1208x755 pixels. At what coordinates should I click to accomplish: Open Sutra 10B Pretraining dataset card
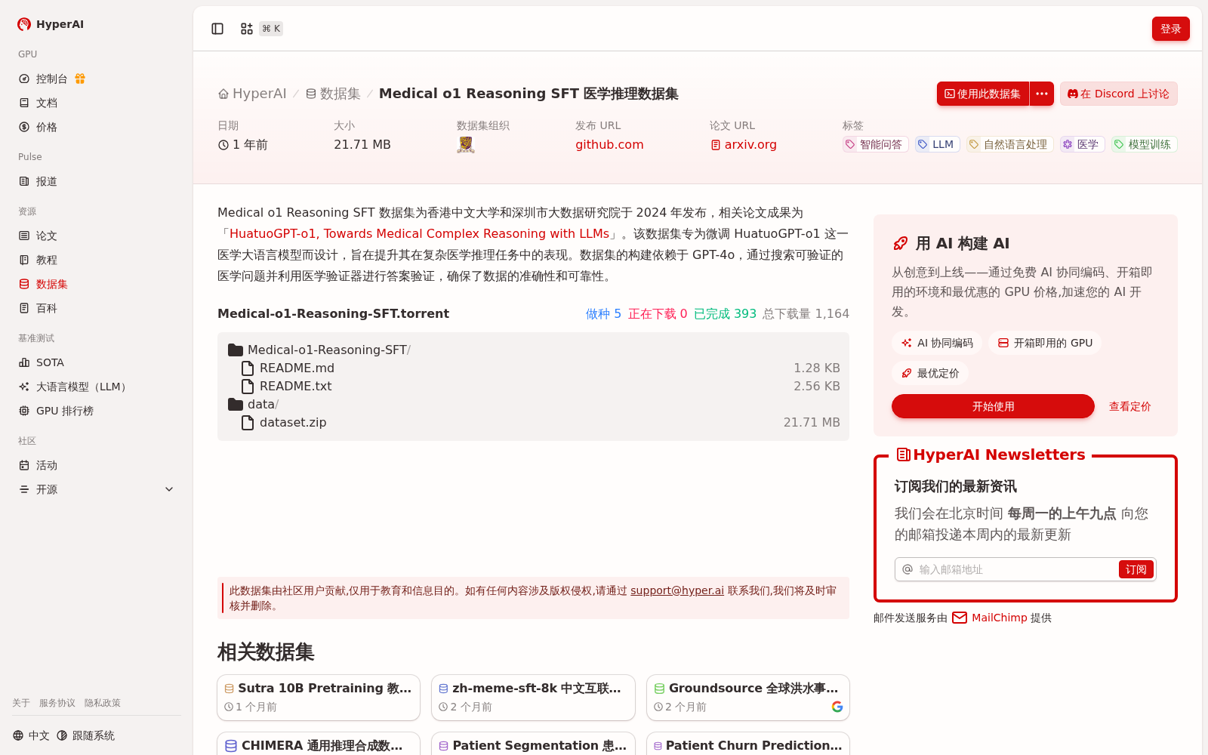coord(319,698)
